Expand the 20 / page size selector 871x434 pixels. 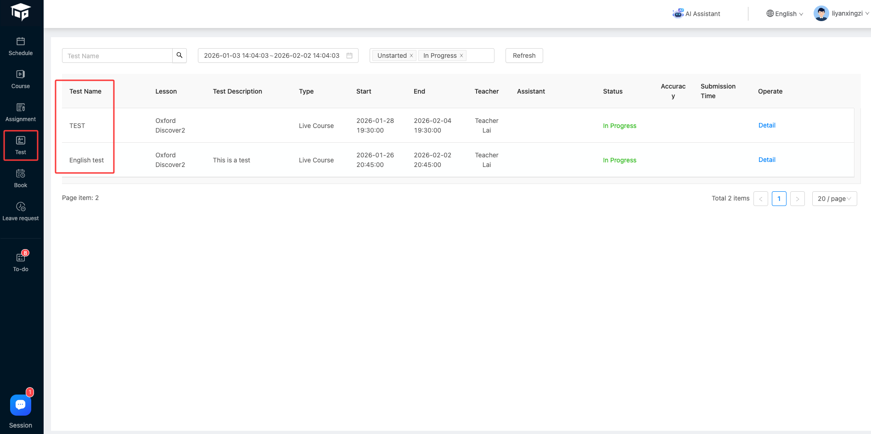834,199
